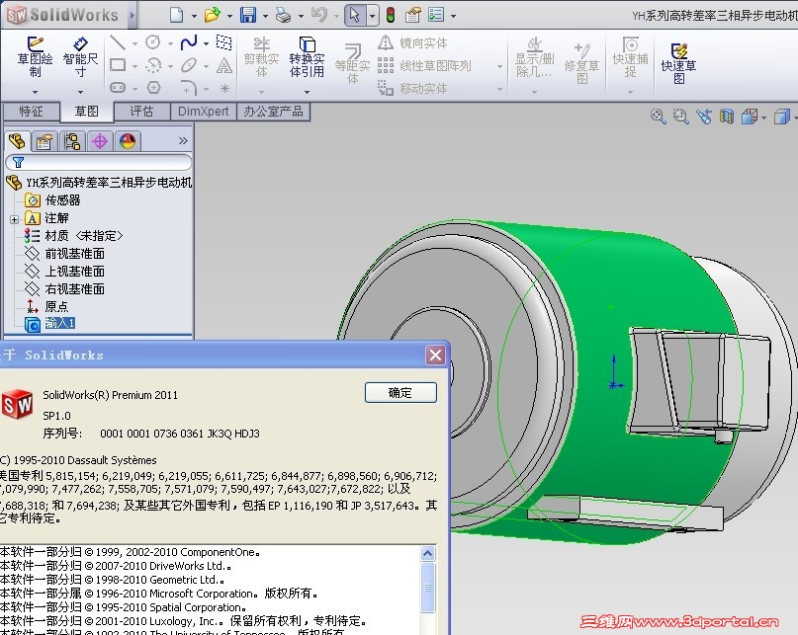
Task: Select the Line sketch tool
Action: 118,42
